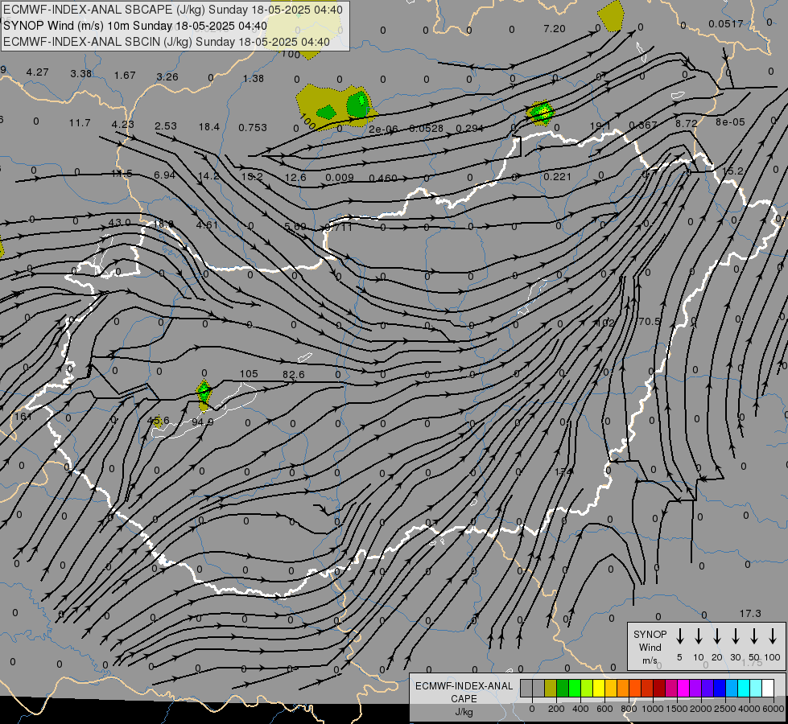Choose the cyan CAPE legend swatch
Image resolution: width=788 pixels, height=724 pixels.
(x=744, y=689)
